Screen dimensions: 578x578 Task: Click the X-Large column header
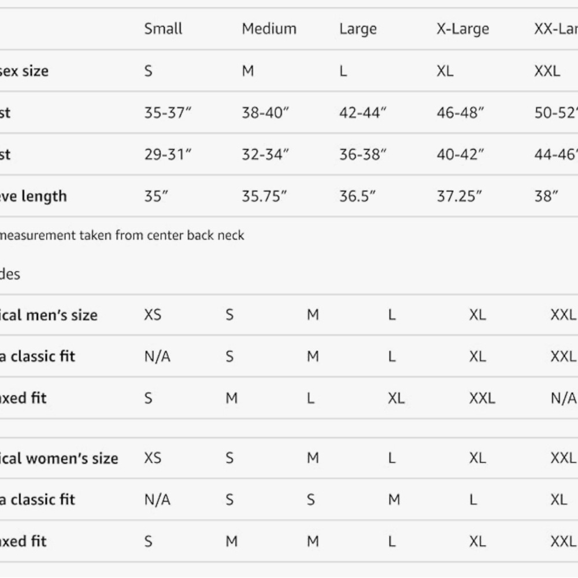(462, 29)
